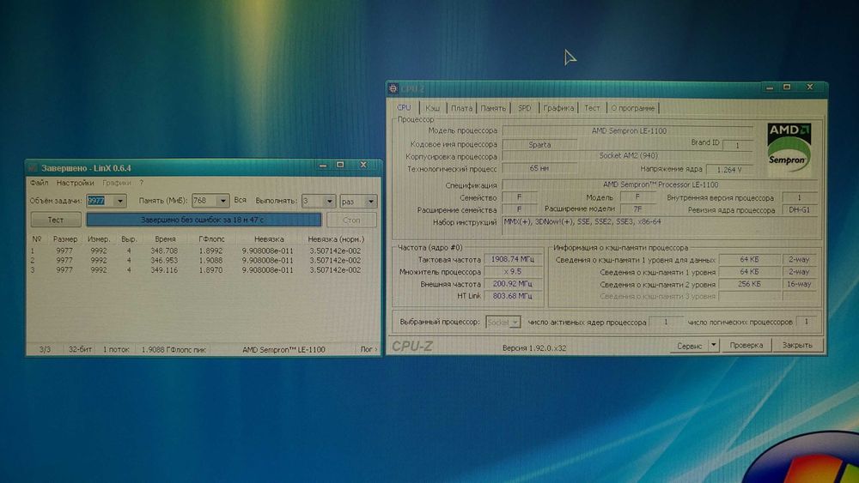
Task: Switch to the Память tab
Action: point(493,108)
